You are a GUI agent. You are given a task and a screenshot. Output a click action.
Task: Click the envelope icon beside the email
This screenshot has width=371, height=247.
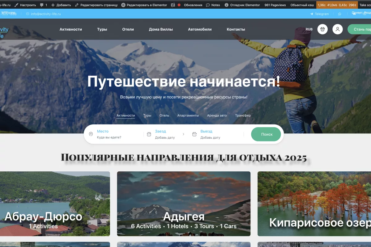click(x=28, y=14)
